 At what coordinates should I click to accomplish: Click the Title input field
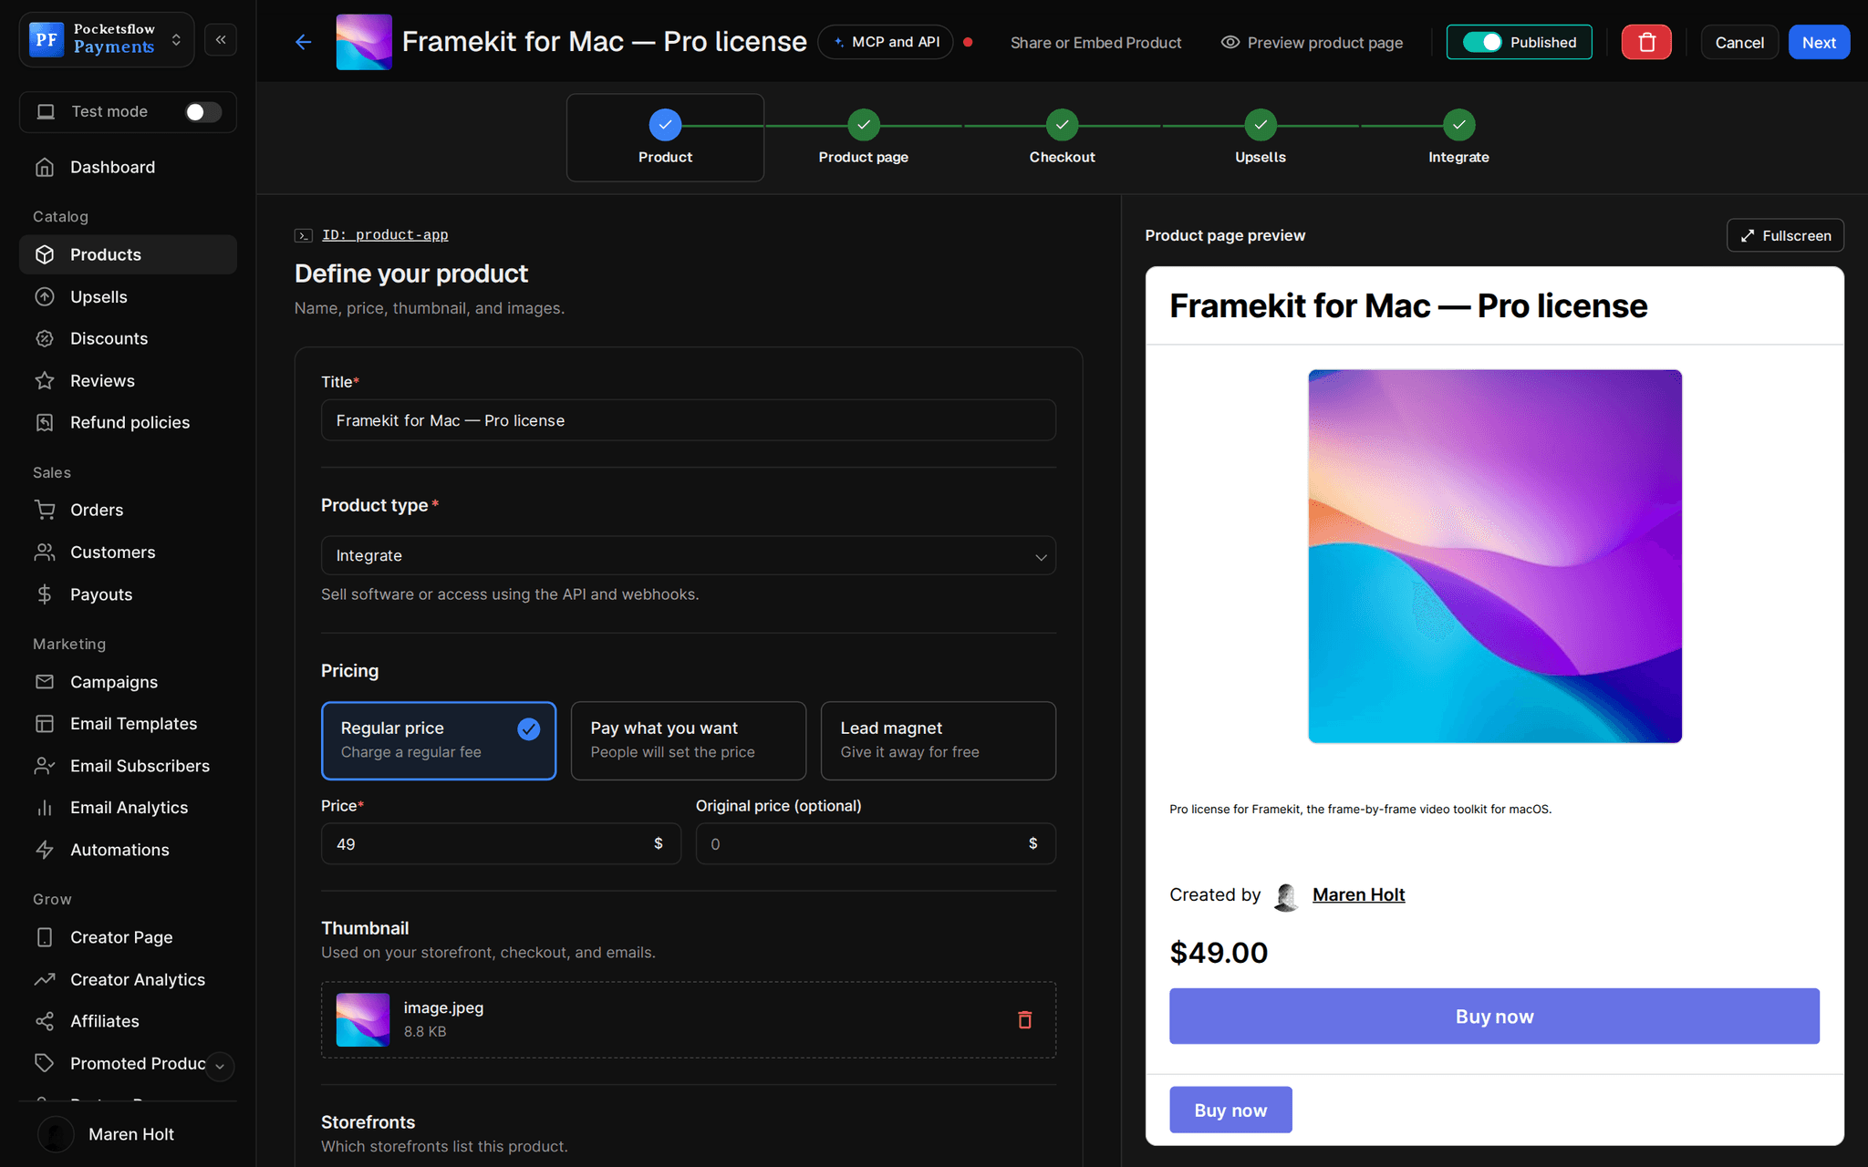pos(689,420)
